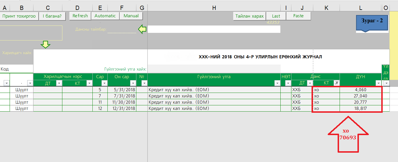Open the ДҮН column filter dropdown
Screen dimensions: 398x162
click(378, 83)
